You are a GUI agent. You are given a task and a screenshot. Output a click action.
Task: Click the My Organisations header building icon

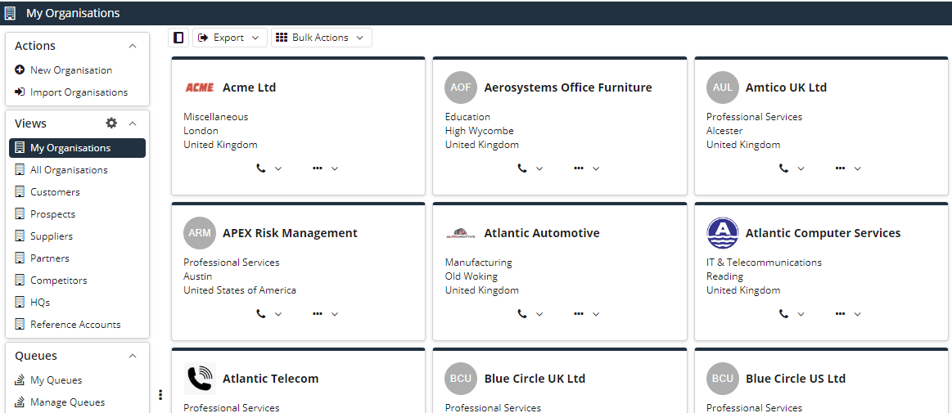pos(11,13)
